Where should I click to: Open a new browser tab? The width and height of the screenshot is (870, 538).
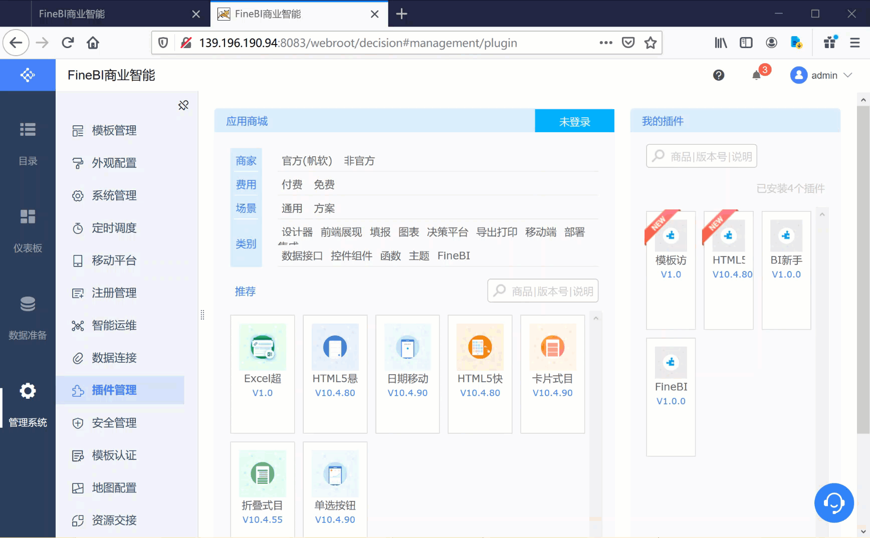click(x=401, y=14)
